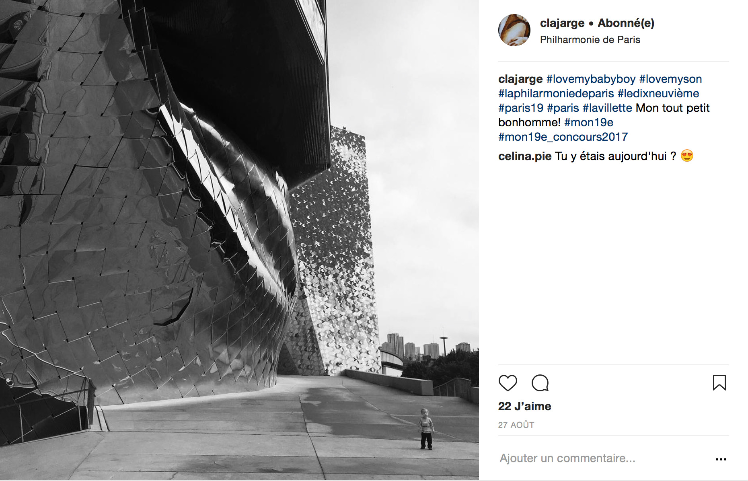Open the 27 AOÛT post date link

point(516,425)
